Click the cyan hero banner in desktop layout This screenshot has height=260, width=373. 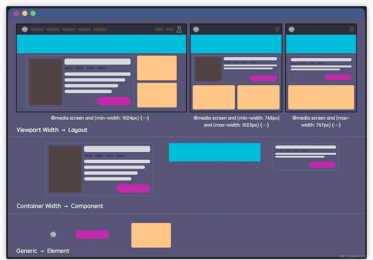coord(101,44)
